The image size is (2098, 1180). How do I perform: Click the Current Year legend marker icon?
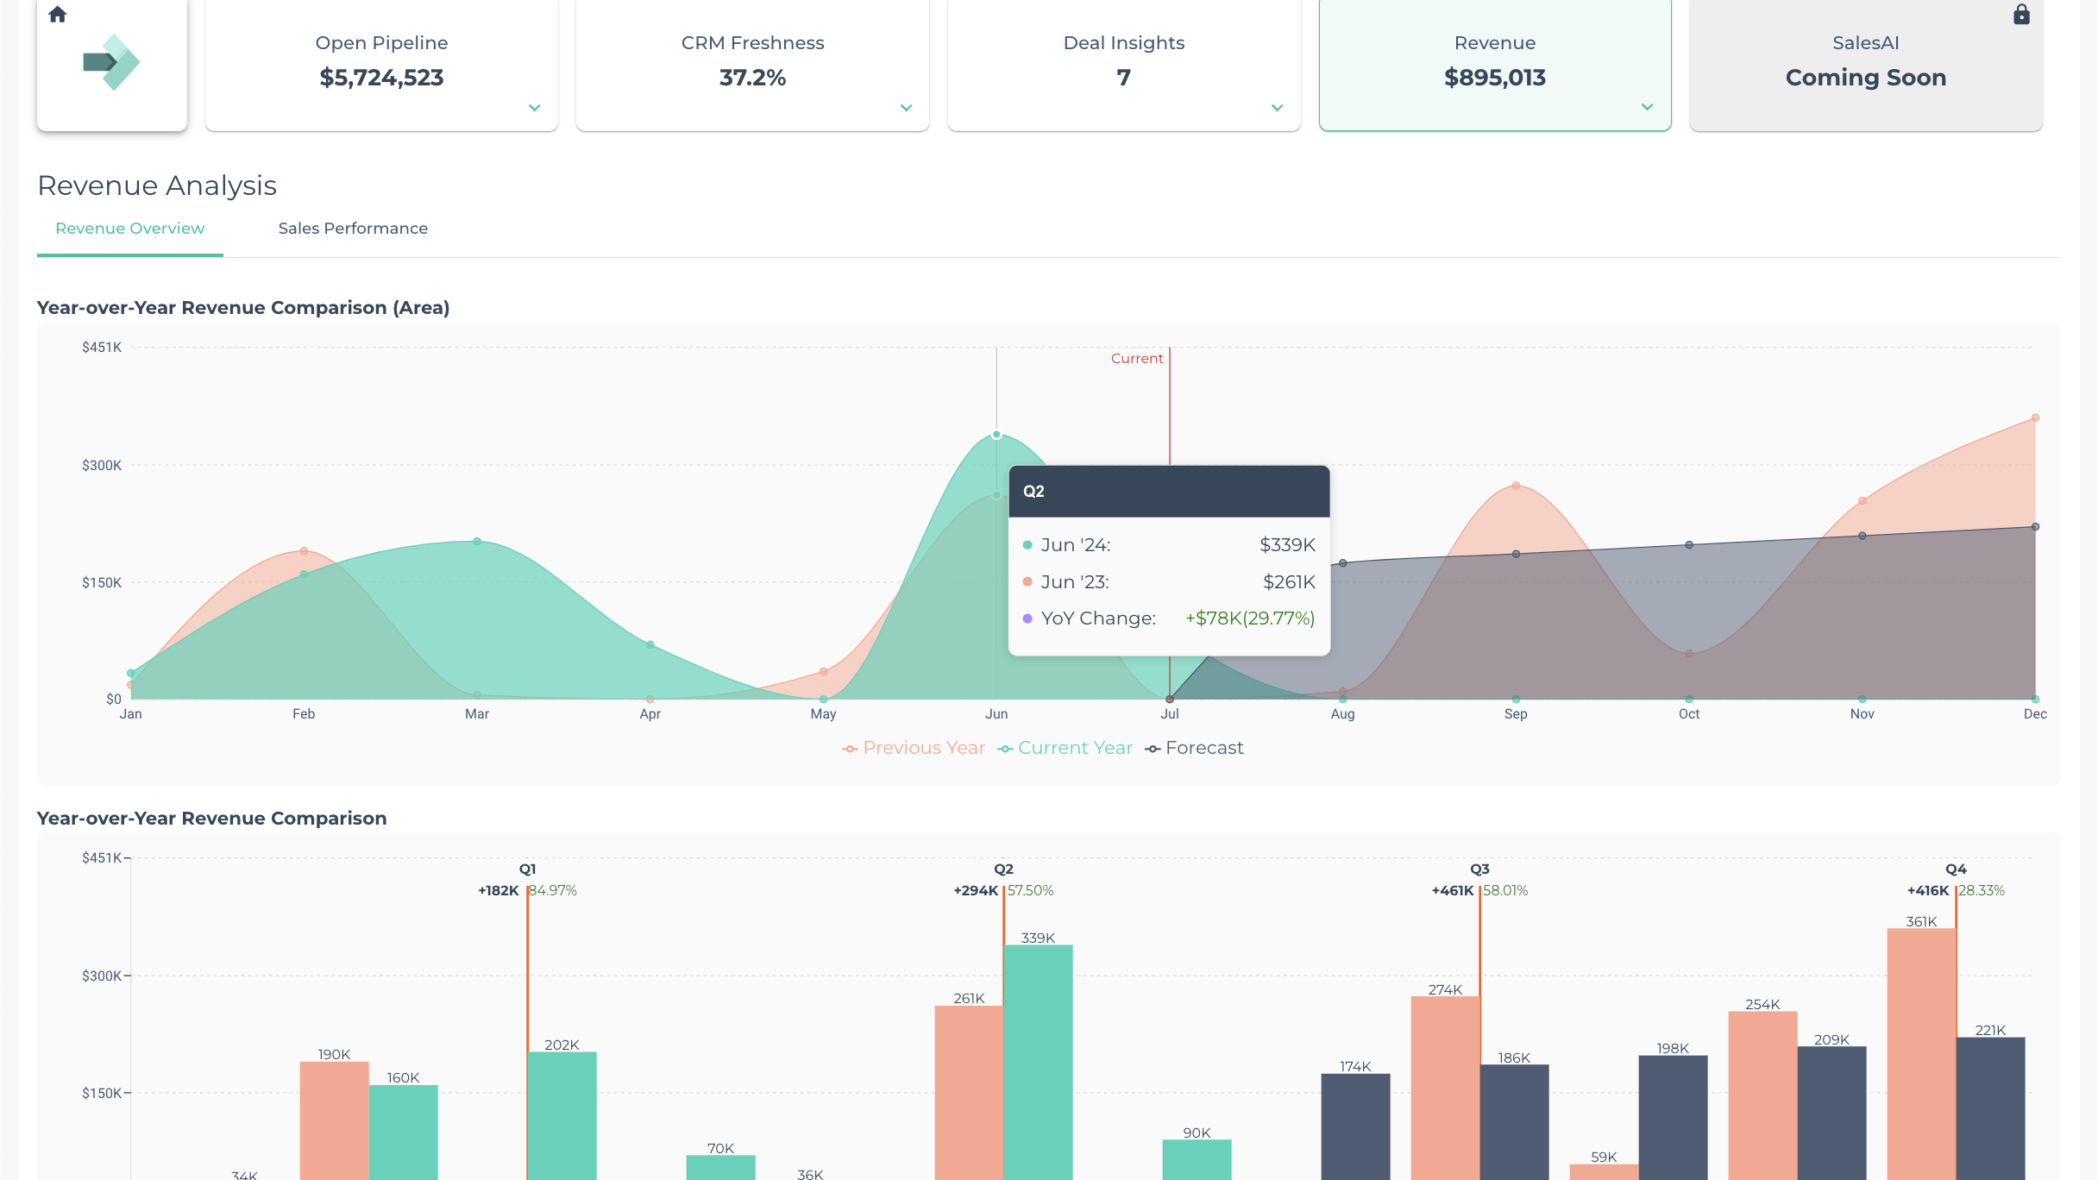tap(1006, 748)
